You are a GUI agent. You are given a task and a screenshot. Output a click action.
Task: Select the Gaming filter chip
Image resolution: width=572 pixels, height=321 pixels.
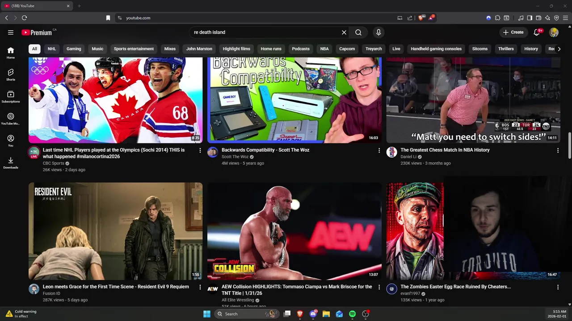pos(74,49)
